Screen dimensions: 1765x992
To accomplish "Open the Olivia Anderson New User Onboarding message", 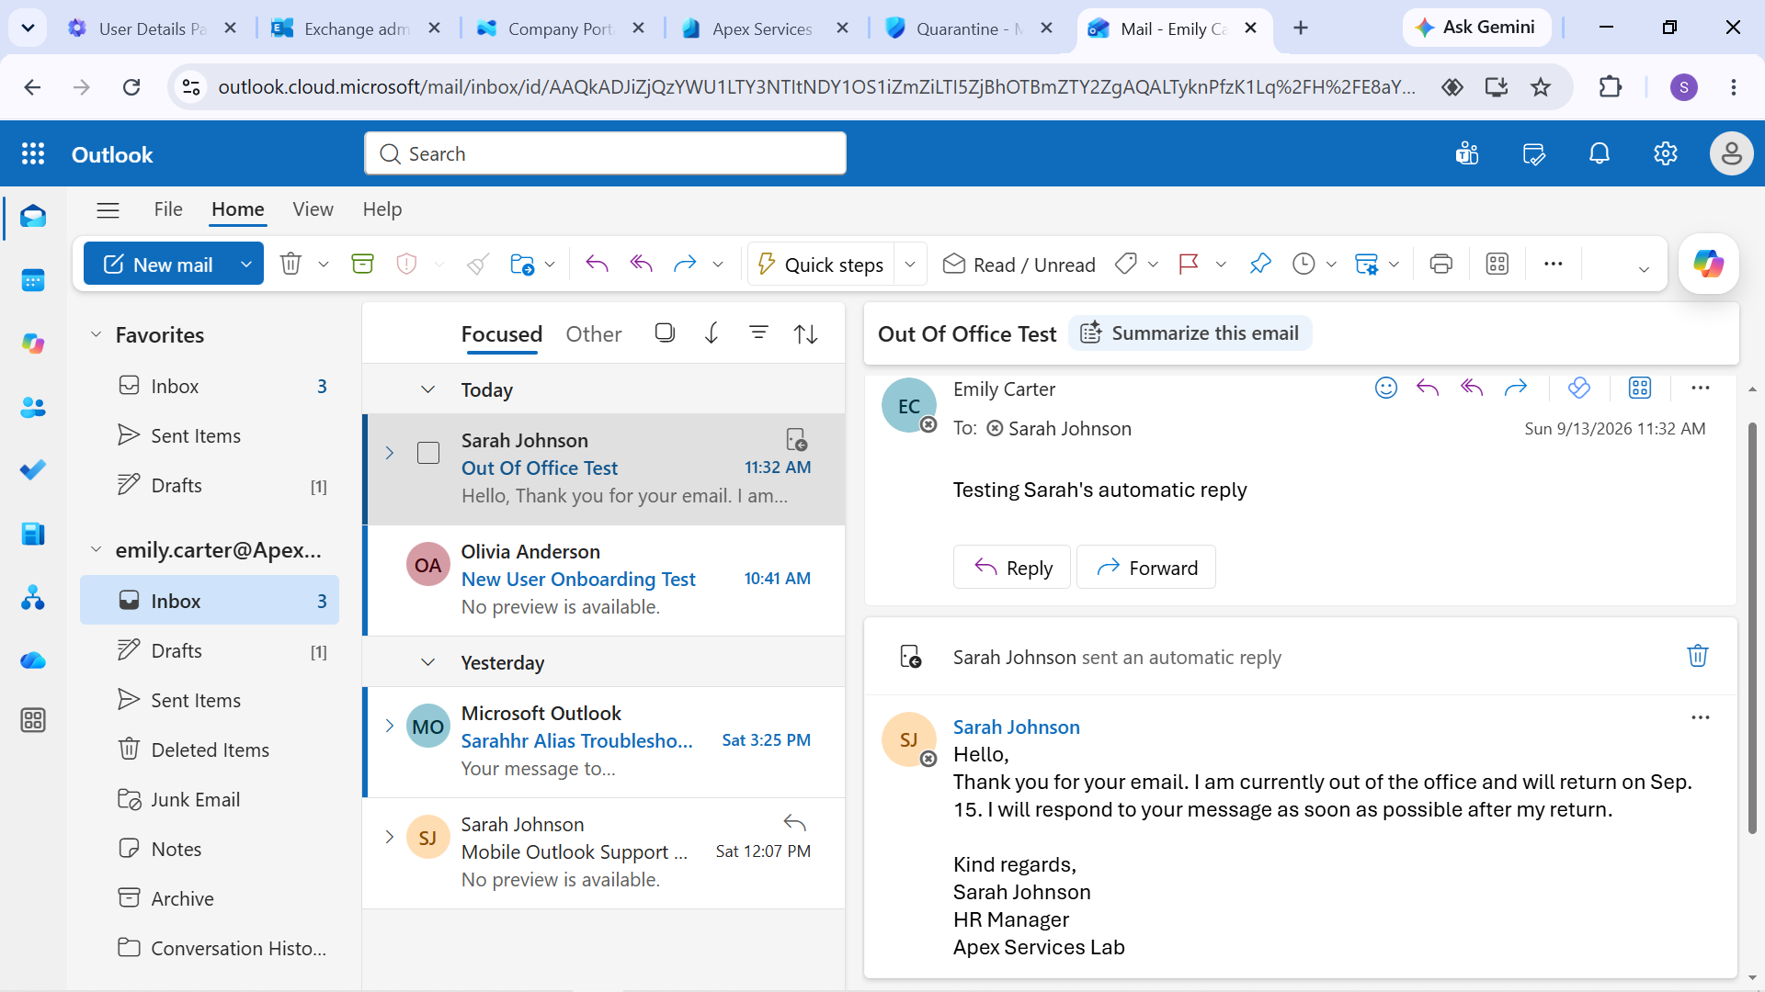I will pos(605,580).
